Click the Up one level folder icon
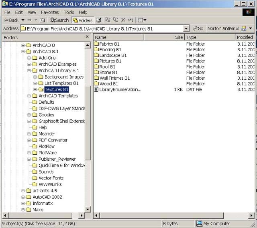The width and height of the screenshot is (257, 228). point(42,20)
